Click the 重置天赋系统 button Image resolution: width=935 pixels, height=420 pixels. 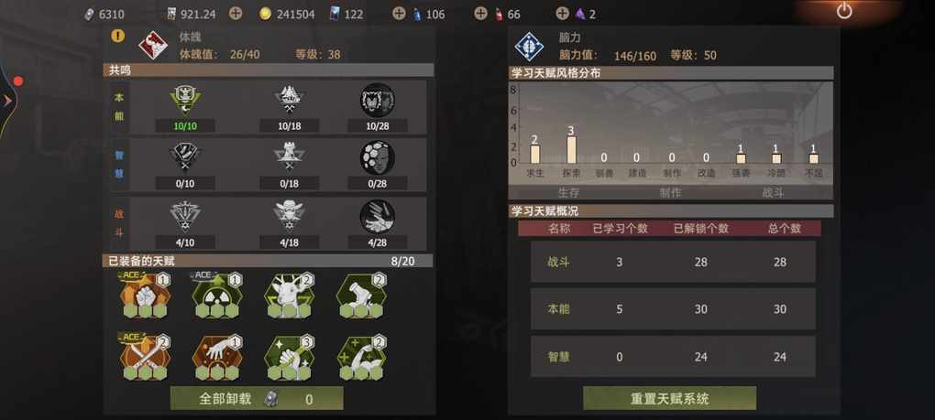[x=670, y=399]
